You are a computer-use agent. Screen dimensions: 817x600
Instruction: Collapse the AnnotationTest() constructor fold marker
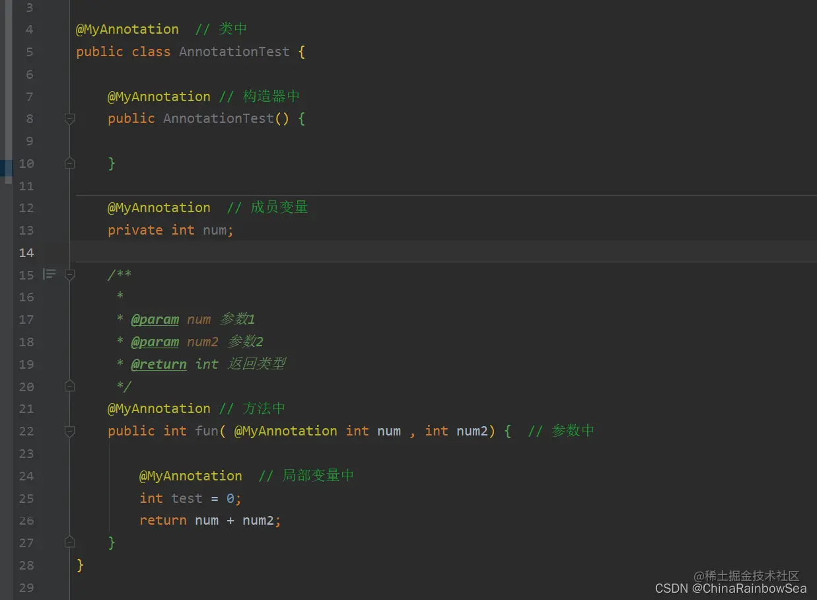coord(69,118)
